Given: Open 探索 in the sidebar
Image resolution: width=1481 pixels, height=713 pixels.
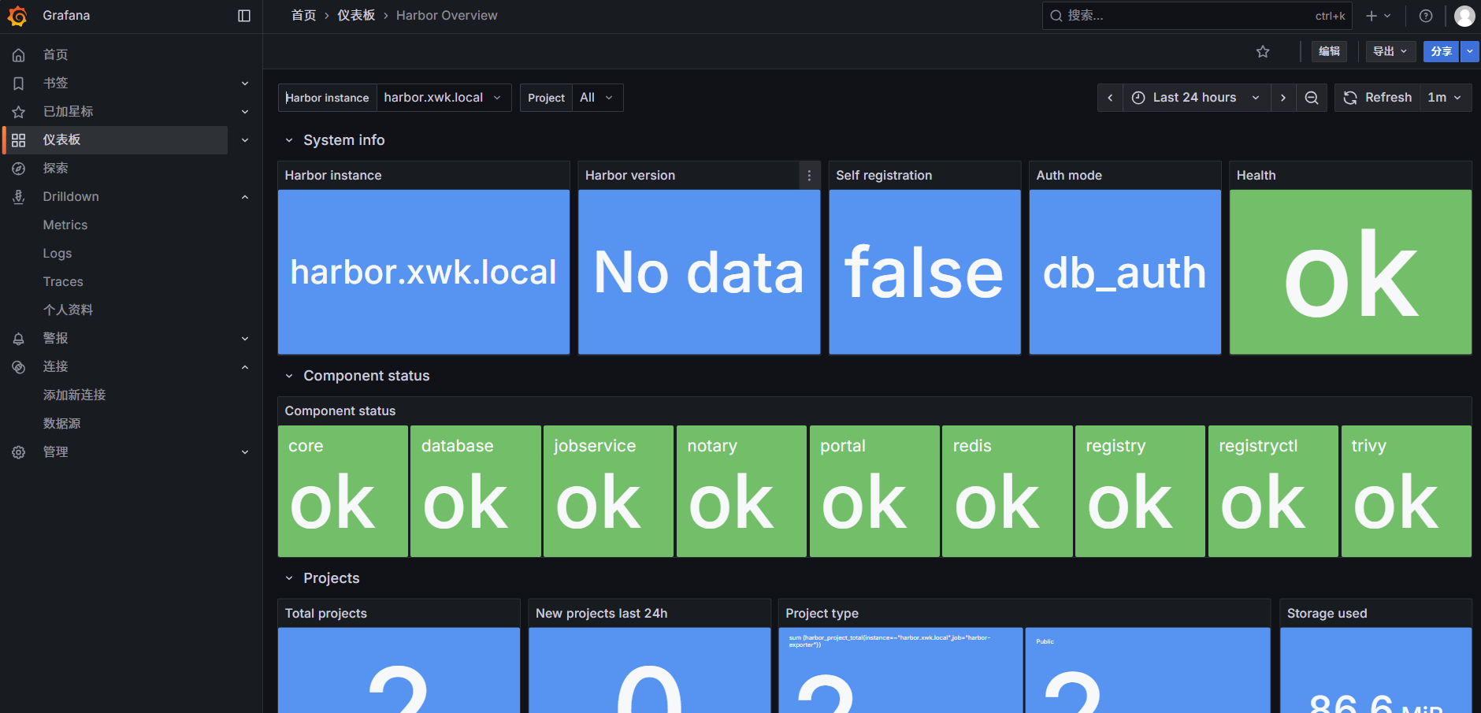Looking at the screenshot, I should 56,169.
